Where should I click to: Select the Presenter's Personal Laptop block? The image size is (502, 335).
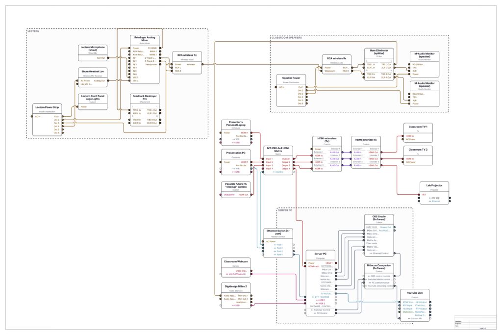pos(236,133)
